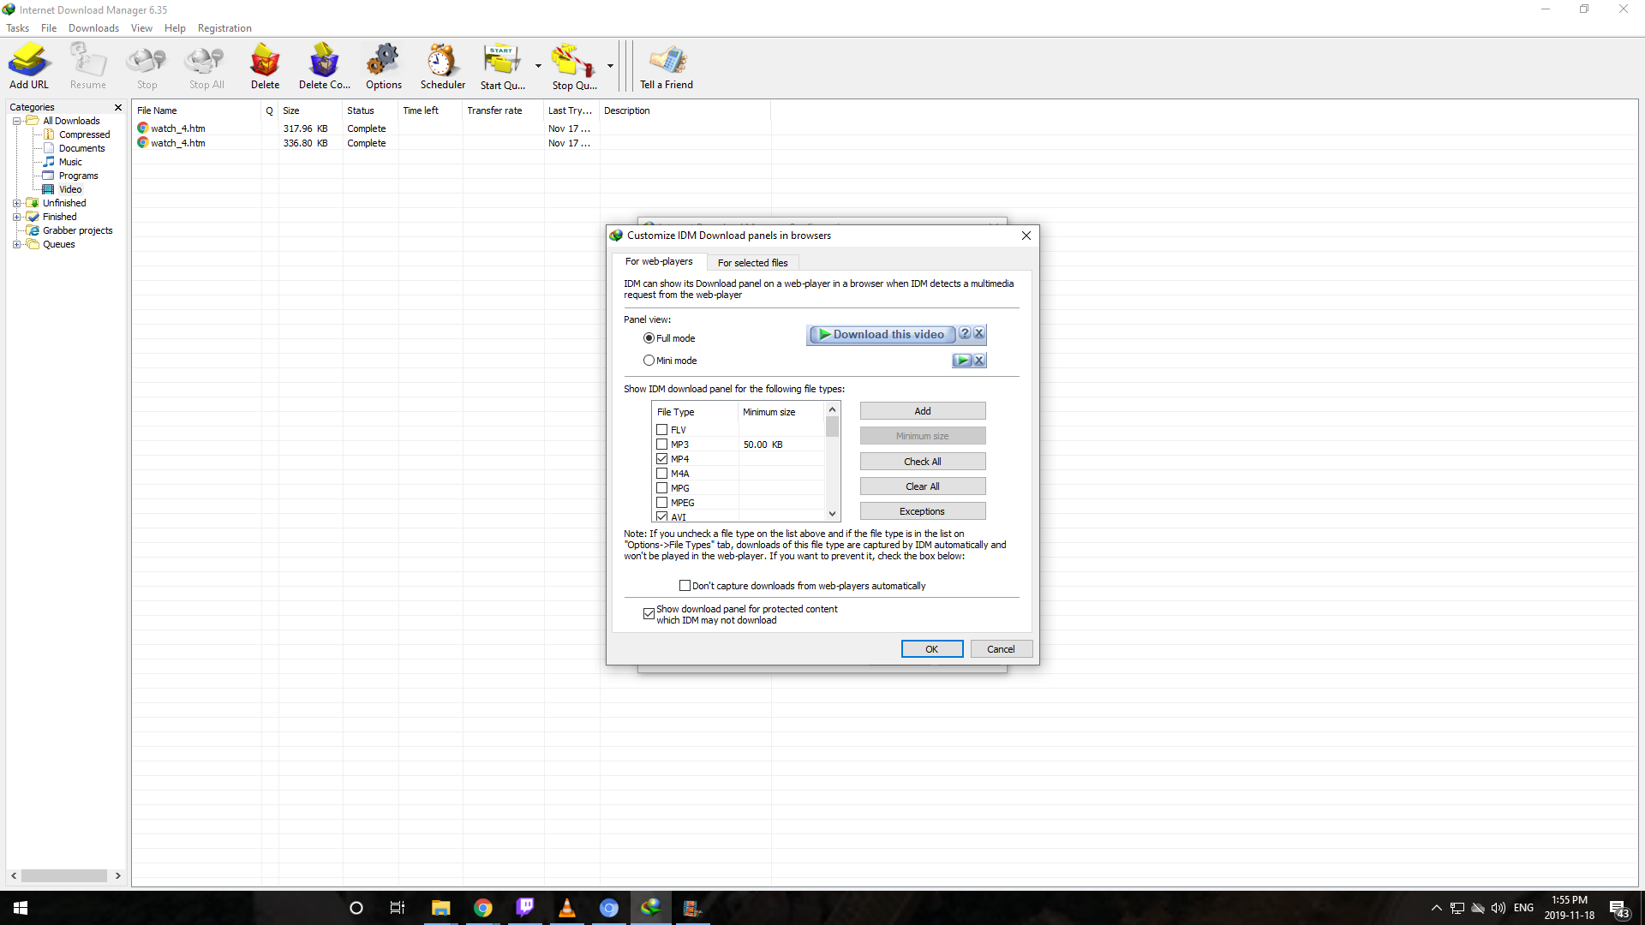
Task: Click the Stop All toolbar icon
Action: 206,66
